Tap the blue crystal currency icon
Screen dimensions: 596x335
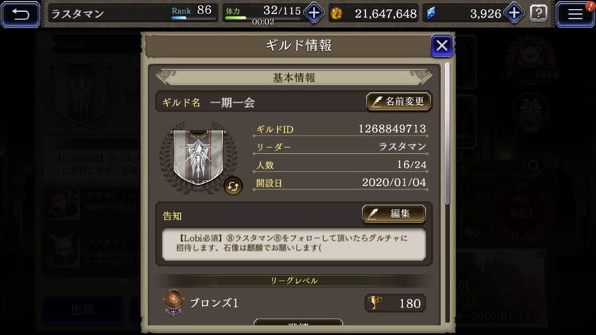coord(431,13)
